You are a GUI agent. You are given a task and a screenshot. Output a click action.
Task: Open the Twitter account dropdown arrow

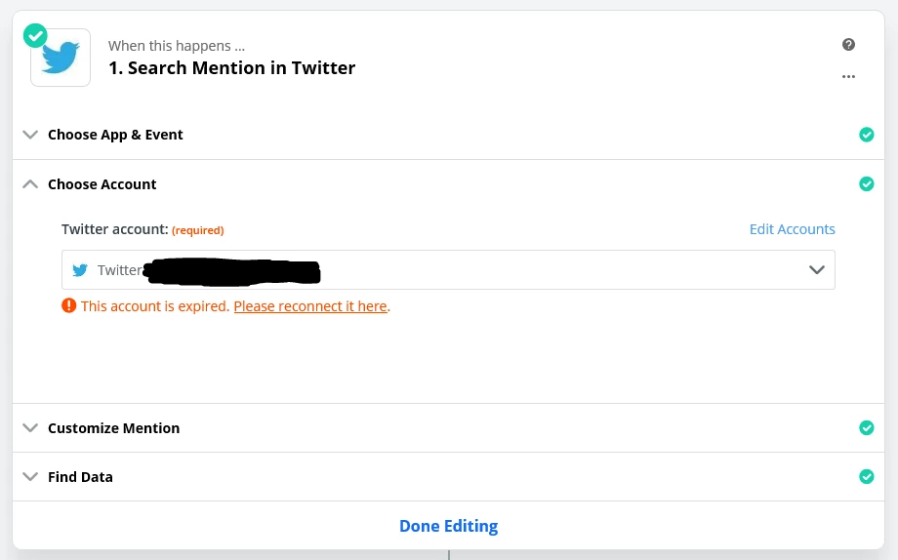tap(817, 270)
